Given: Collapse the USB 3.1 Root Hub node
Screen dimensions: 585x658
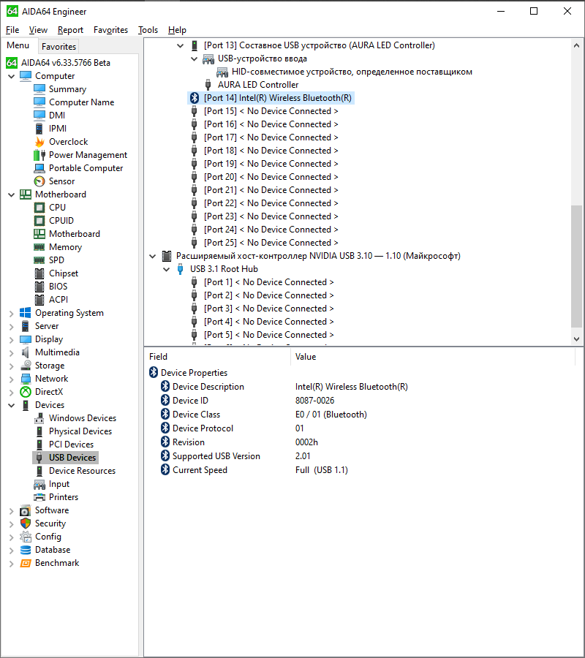Looking at the screenshot, I should (x=166, y=268).
